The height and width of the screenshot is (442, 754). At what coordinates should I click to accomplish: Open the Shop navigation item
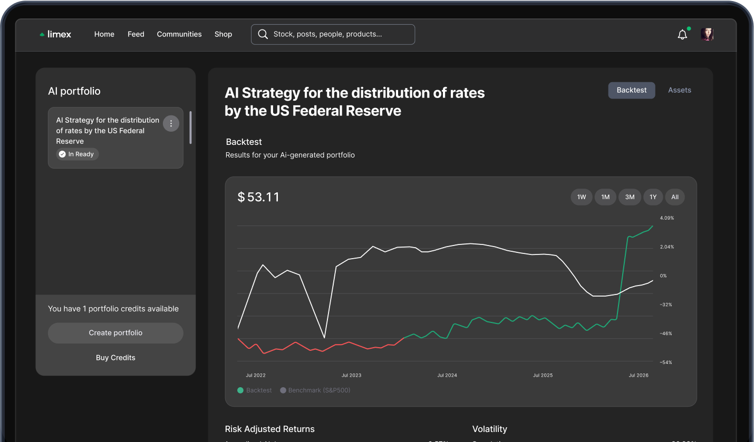point(223,34)
